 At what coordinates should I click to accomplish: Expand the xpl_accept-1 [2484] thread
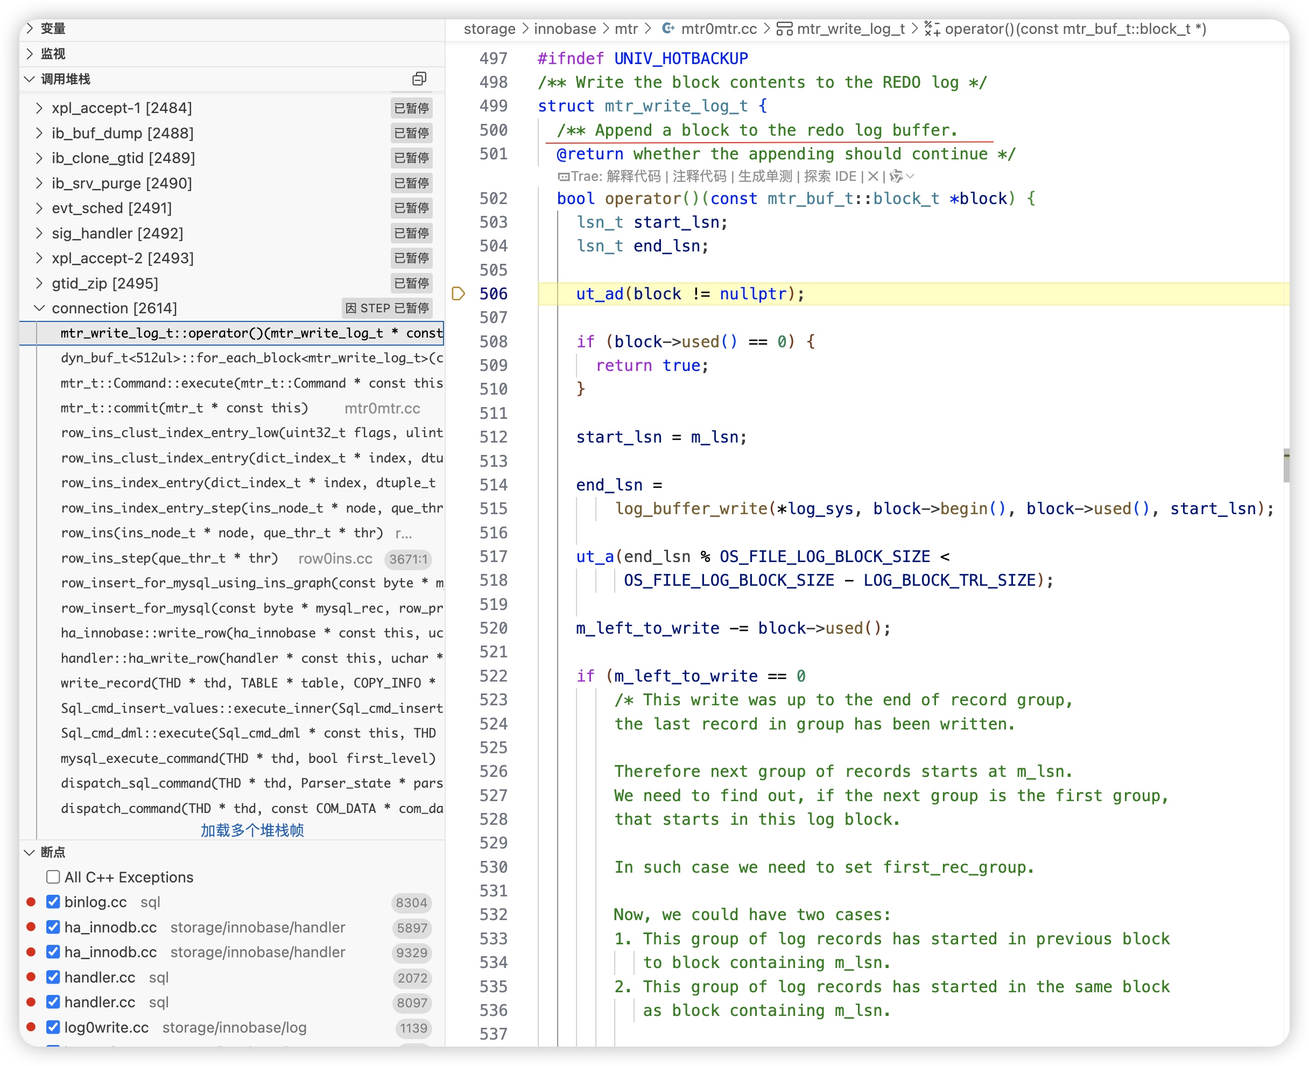(39, 108)
